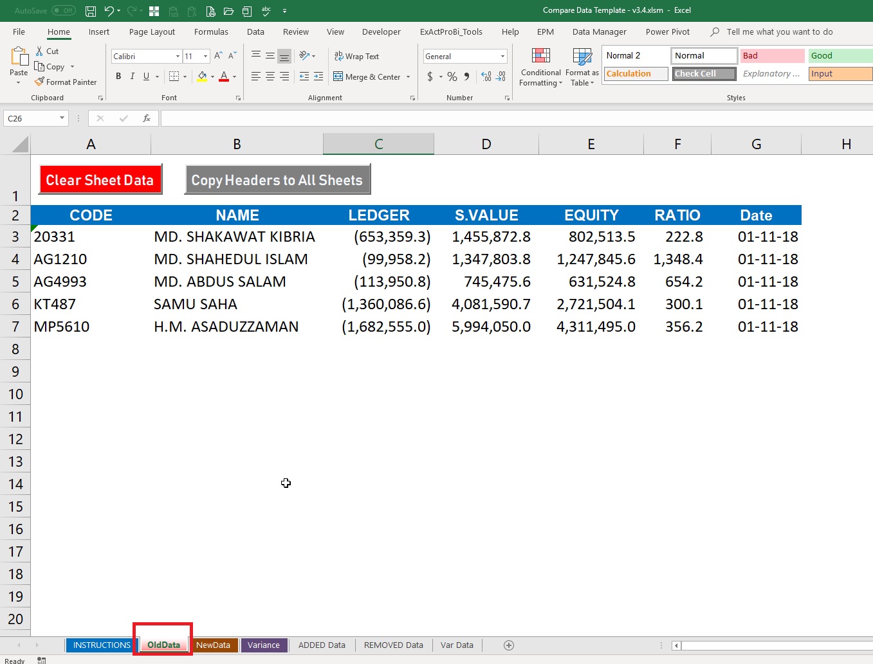Image resolution: width=873 pixels, height=664 pixels.
Task: Select column D header
Action: (486, 145)
